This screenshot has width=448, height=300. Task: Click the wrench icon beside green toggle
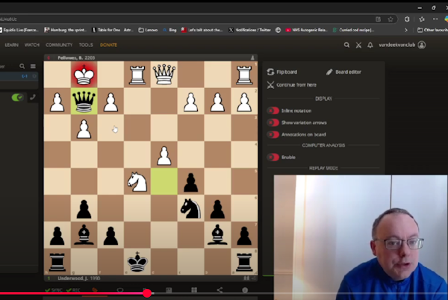click(x=33, y=97)
